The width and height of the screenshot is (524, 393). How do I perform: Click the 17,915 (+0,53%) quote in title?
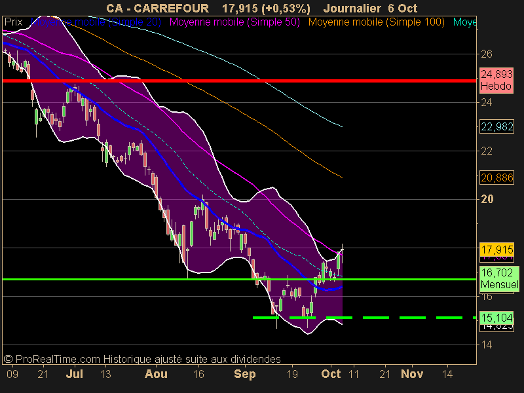click(267, 9)
